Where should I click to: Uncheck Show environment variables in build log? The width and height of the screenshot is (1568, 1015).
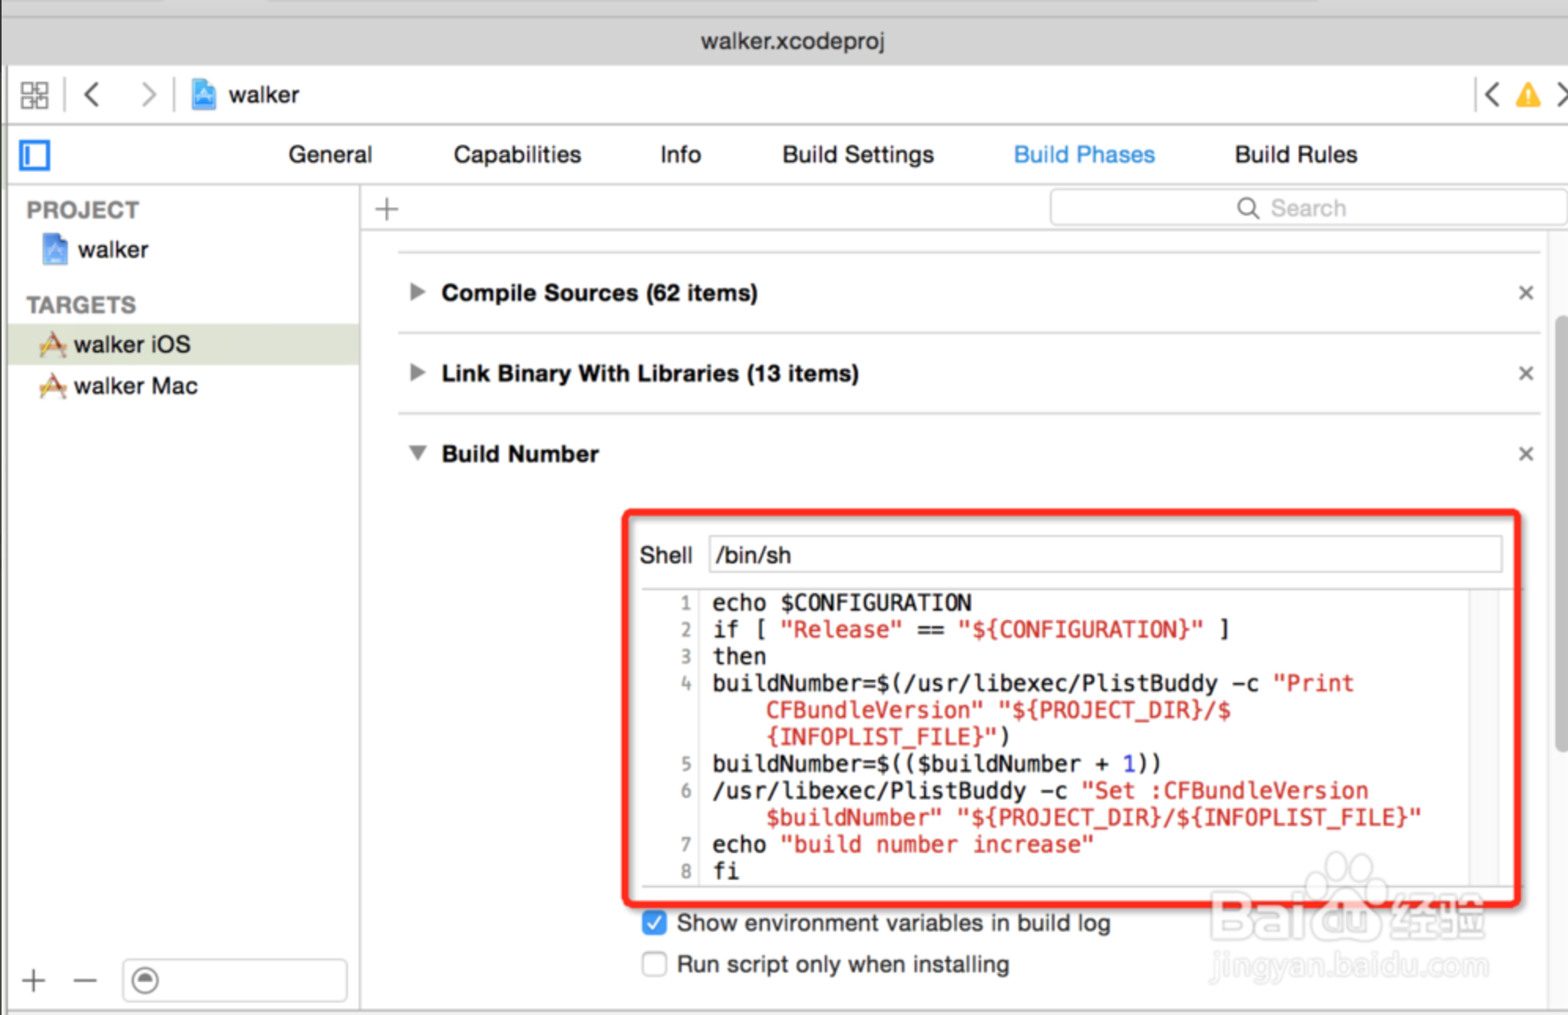(x=654, y=923)
